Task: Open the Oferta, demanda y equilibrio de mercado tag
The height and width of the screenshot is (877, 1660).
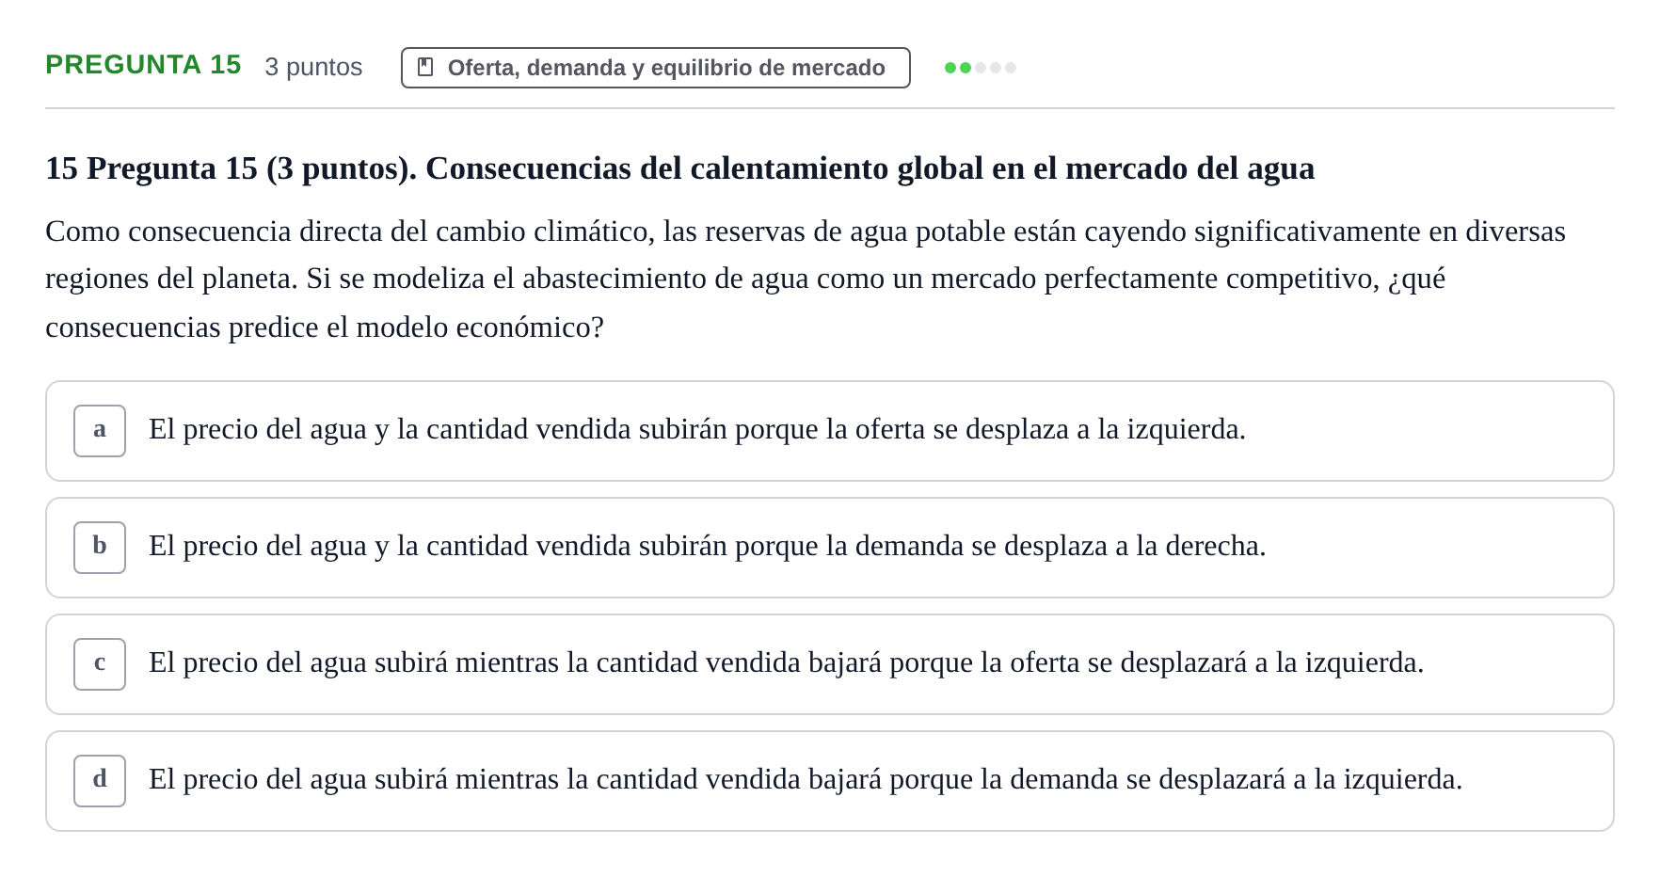Action: [x=656, y=68]
